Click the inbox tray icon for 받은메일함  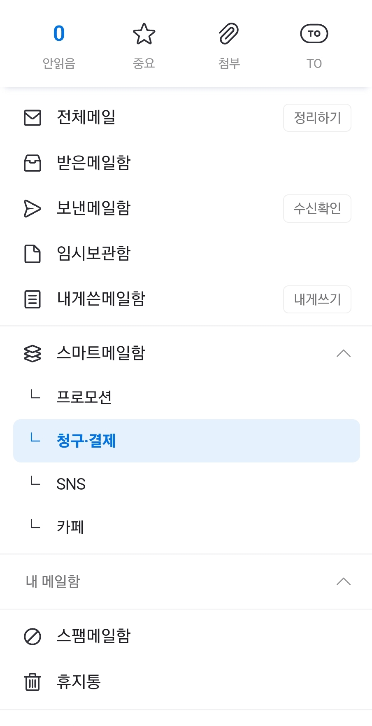[x=33, y=163]
